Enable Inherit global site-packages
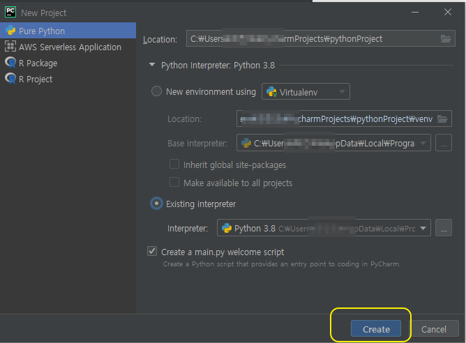466x343 pixels. pyautogui.click(x=174, y=165)
